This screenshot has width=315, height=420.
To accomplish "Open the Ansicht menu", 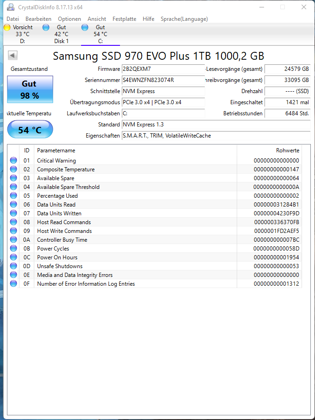I will click(x=97, y=19).
